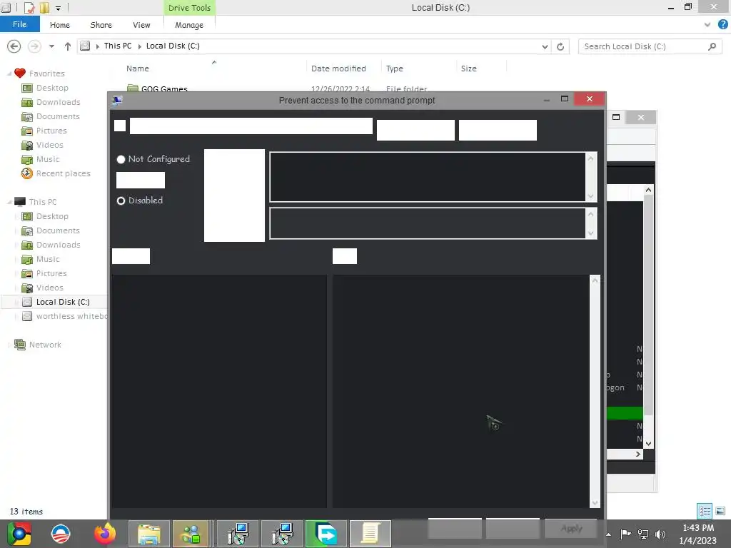Open Network in navigation pane
The image size is (731, 548).
[x=45, y=345]
